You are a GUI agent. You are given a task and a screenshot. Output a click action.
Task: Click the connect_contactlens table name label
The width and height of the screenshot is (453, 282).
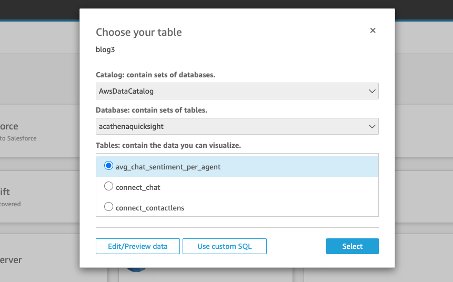pyautogui.click(x=150, y=208)
